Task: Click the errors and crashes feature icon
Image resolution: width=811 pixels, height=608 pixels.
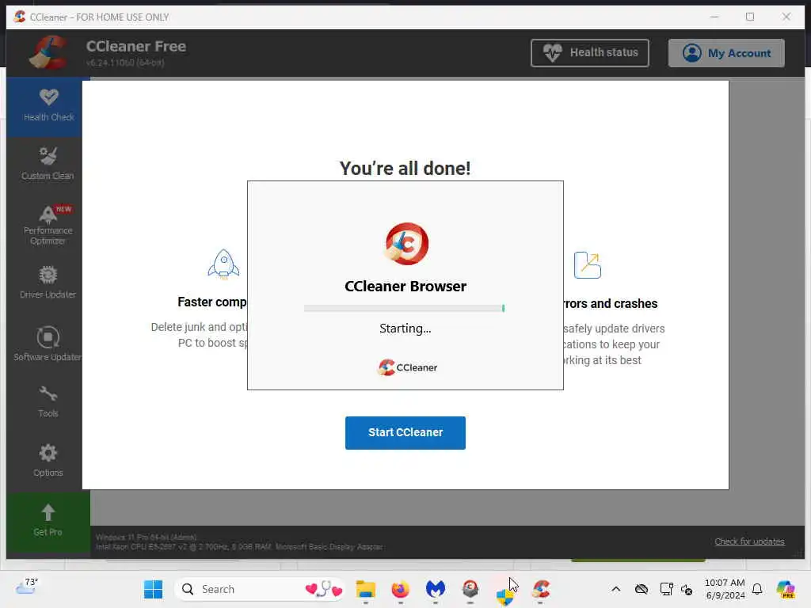Action: coord(588,264)
